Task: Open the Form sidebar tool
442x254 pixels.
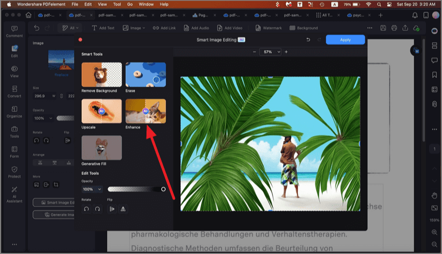Action: [14, 152]
